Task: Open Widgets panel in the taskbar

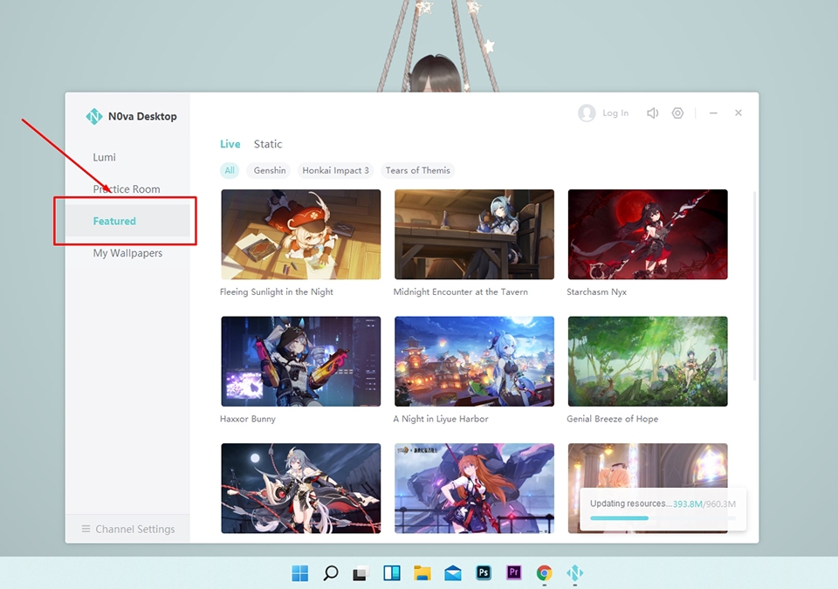Action: pos(392,573)
